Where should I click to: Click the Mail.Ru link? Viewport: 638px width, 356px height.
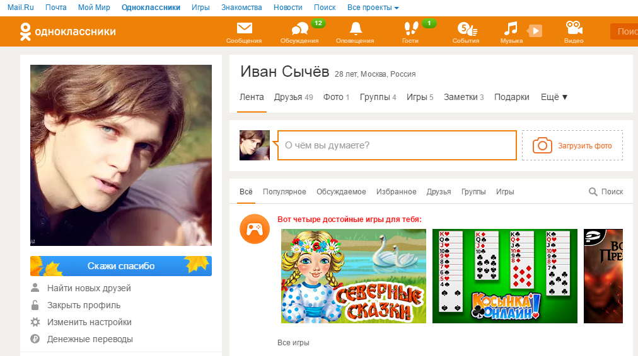21,8
